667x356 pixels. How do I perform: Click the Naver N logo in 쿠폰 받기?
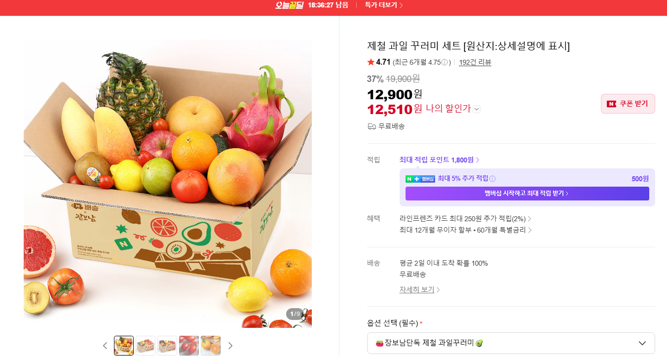612,104
